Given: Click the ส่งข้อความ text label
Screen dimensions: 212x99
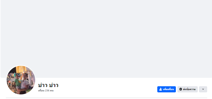Looking at the screenshot, I should pos(189,89).
